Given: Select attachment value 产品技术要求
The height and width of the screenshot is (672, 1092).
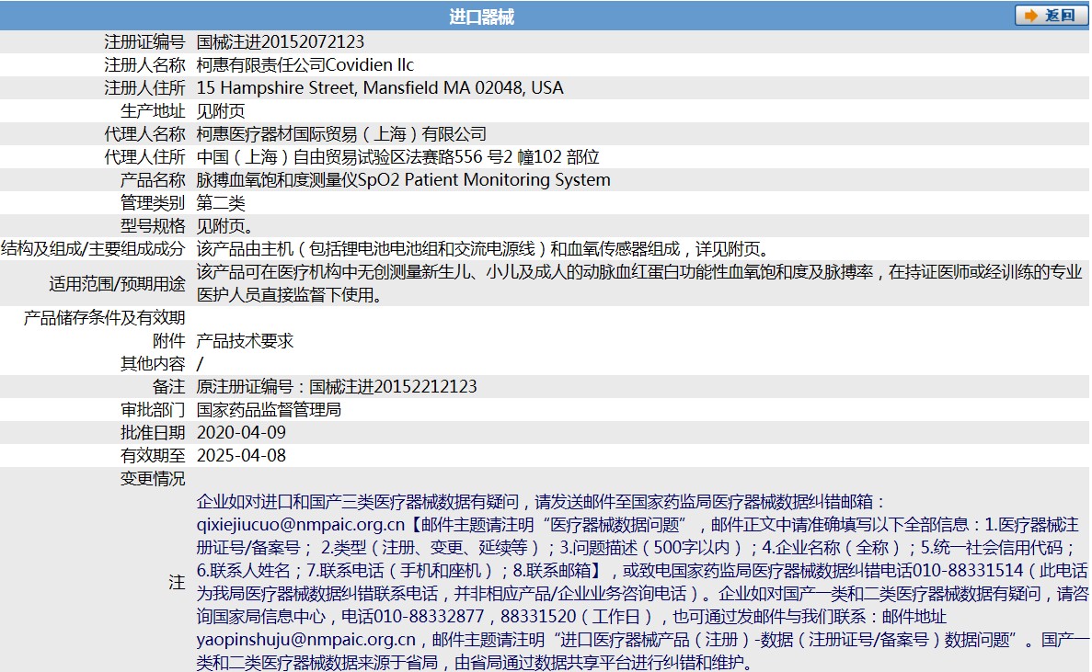Looking at the screenshot, I should point(245,340).
